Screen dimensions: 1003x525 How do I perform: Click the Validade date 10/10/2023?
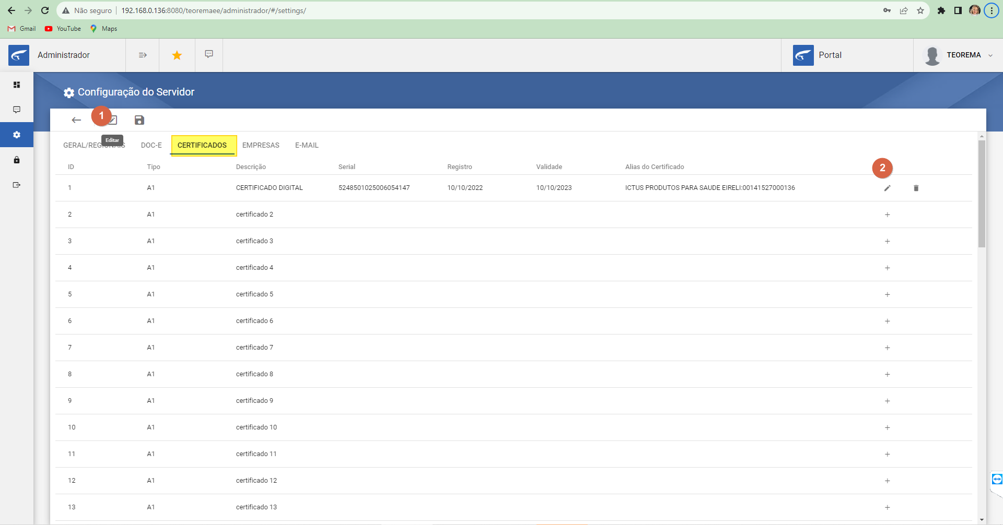coord(554,188)
